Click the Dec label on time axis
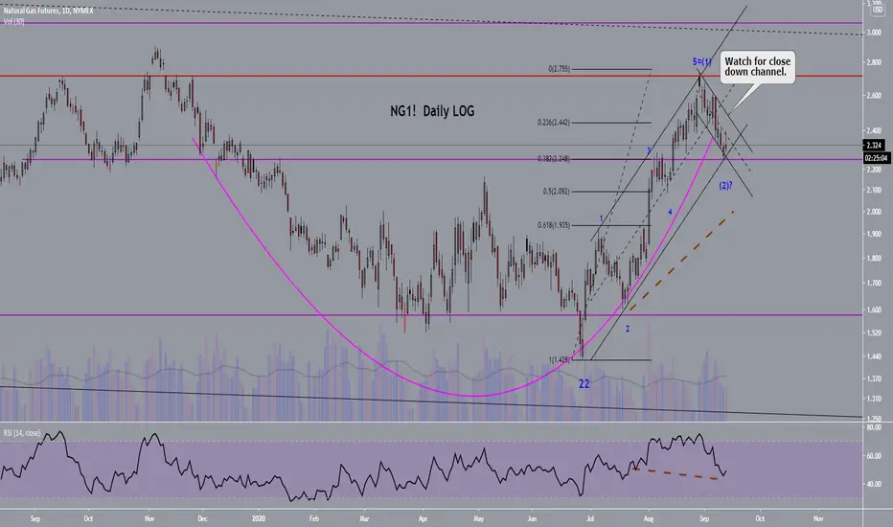The width and height of the screenshot is (893, 527). click(202, 518)
